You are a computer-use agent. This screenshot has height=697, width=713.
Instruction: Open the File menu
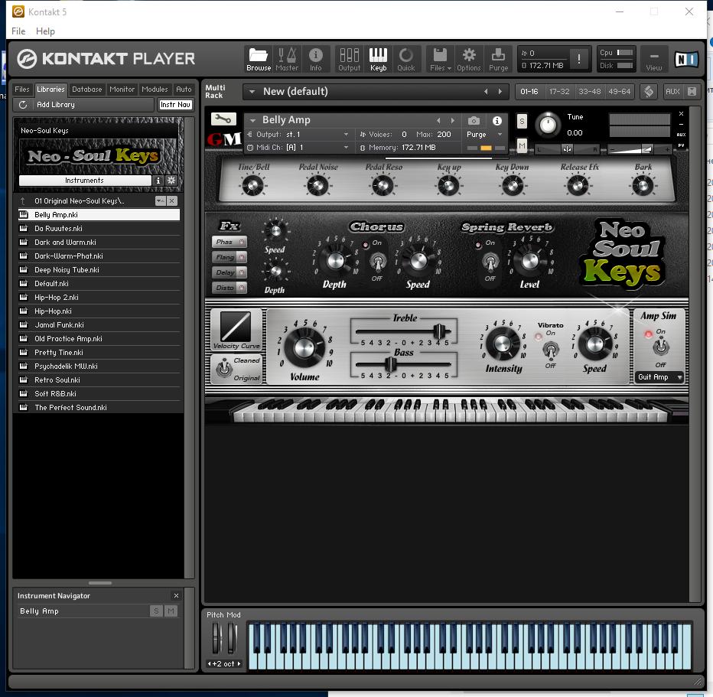click(x=18, y=31)
